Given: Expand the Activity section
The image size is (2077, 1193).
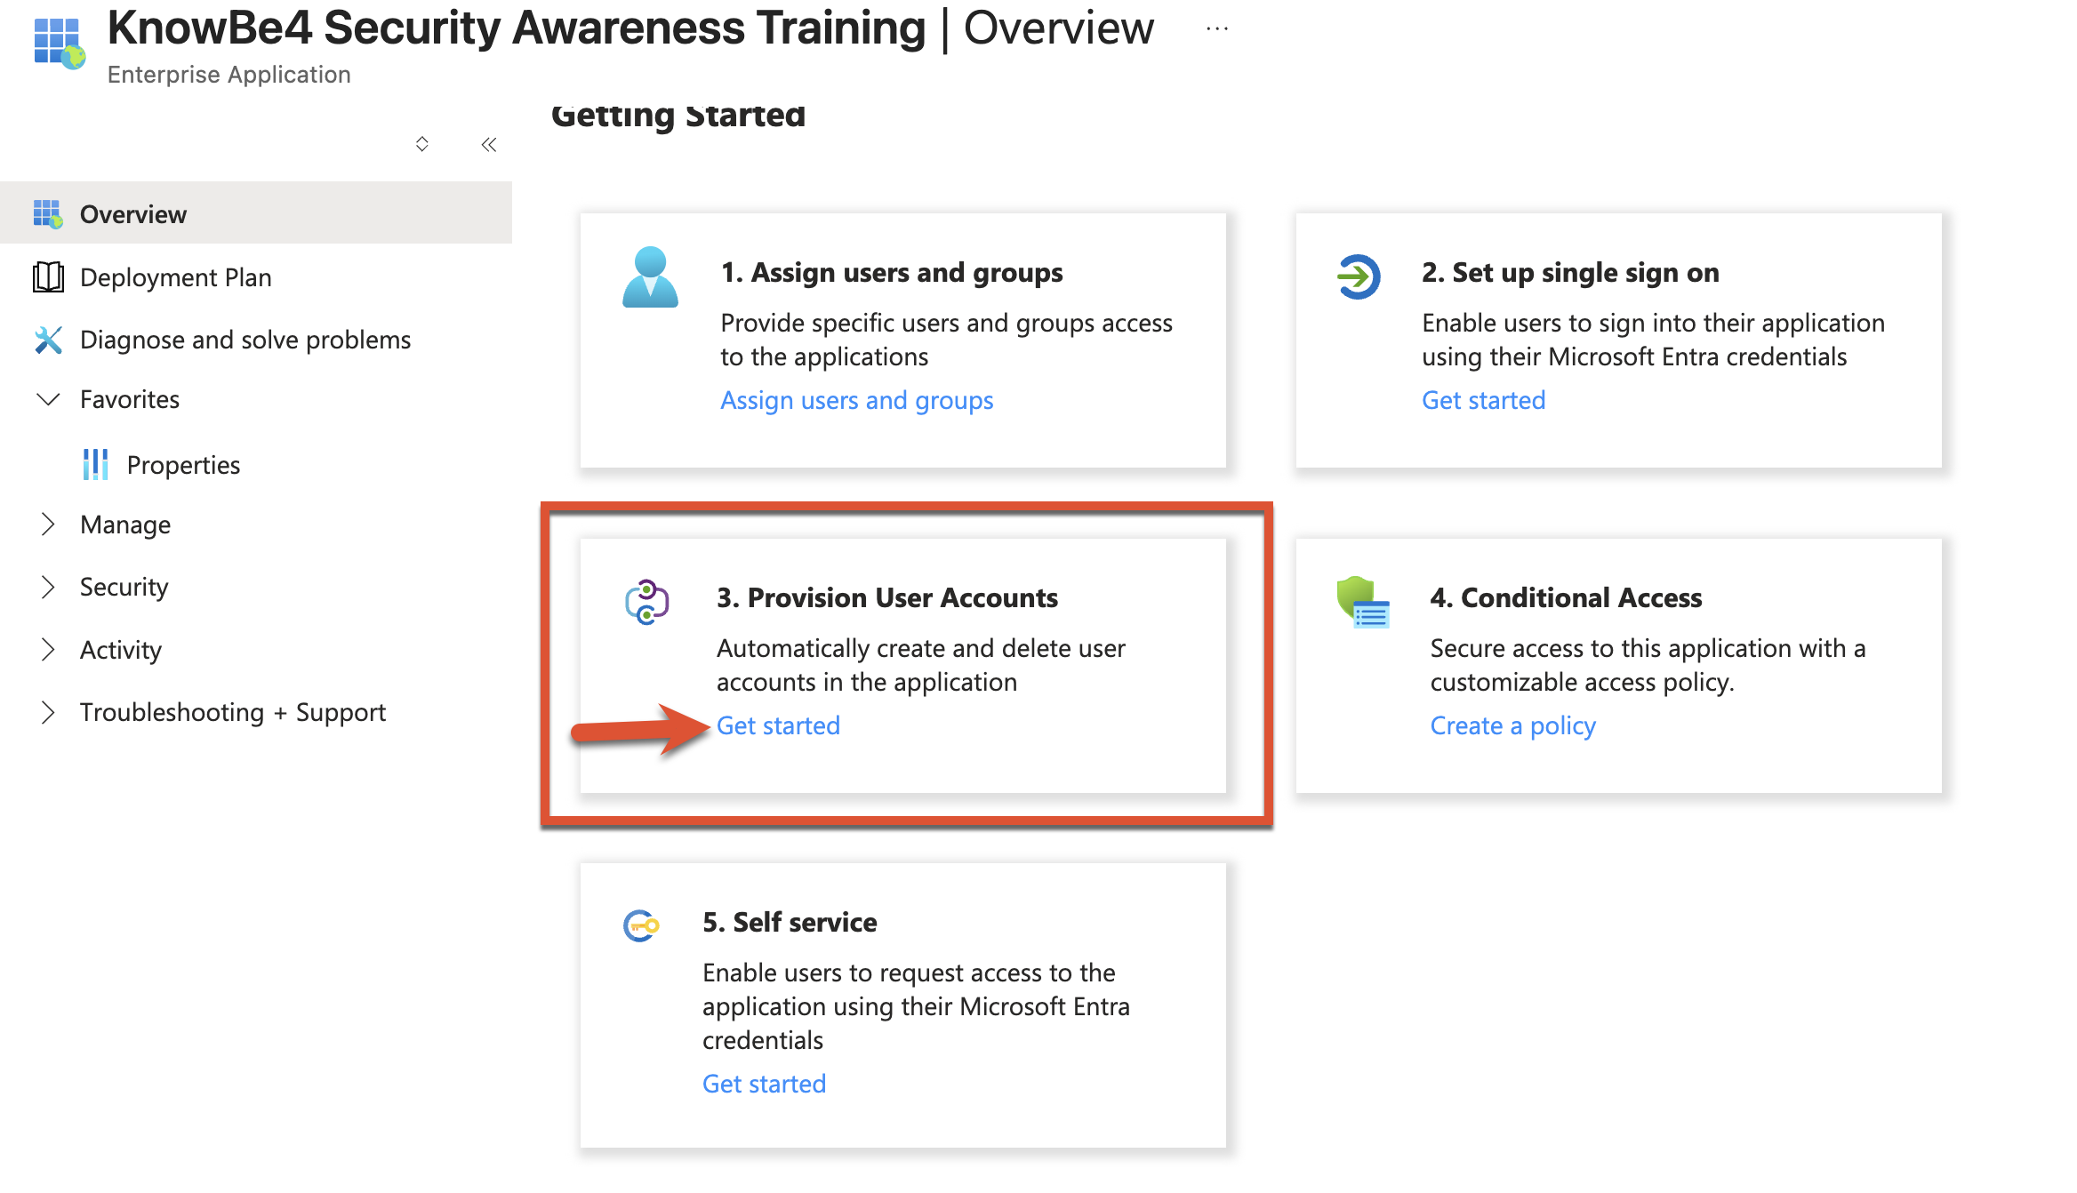Looking at the screenshot, I should click(x=49, y=649).
